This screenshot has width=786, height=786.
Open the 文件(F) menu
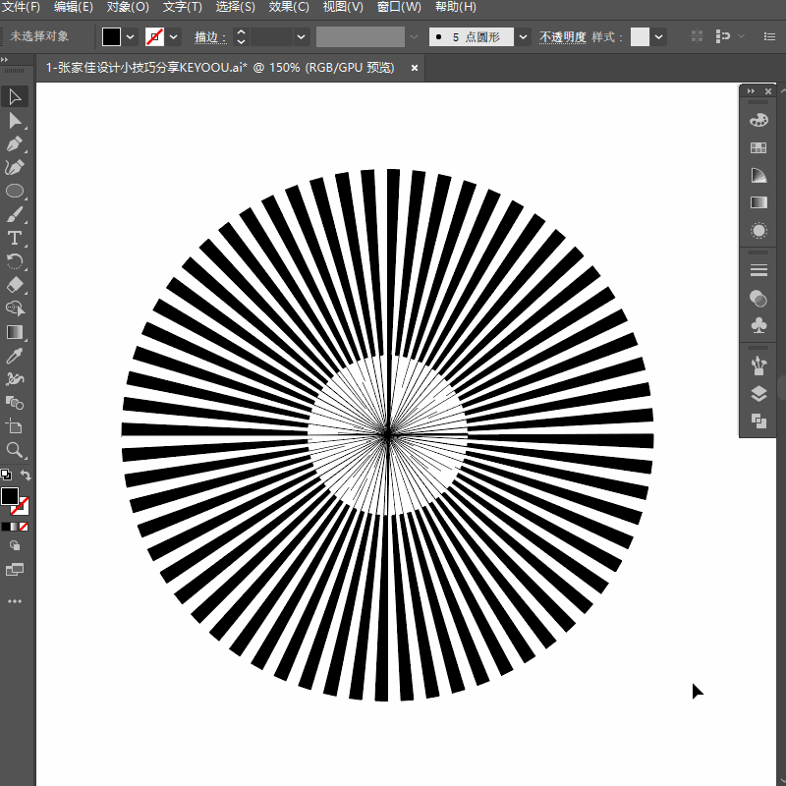click(21, 7)
